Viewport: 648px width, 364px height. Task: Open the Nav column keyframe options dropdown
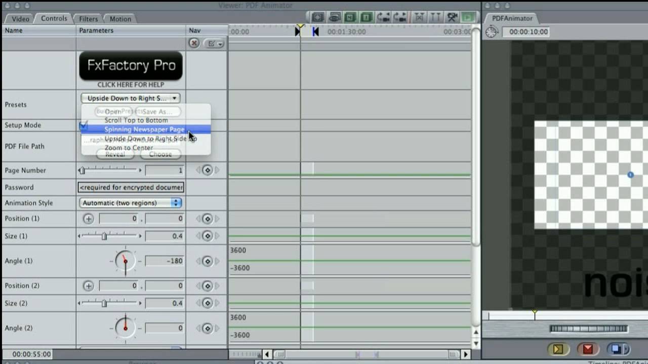click(214, 43)
